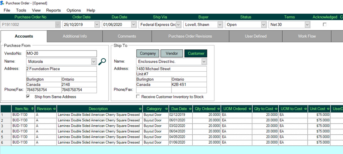The height and width of the screenshot is (154, 343).
Task: Click the VendorNo input field
Action: click(61, 53)
